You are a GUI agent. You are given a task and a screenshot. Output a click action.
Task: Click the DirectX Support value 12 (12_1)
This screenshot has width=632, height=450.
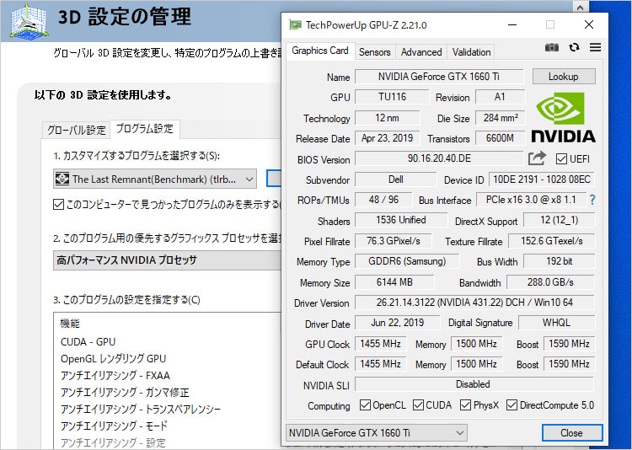[559, 220]
